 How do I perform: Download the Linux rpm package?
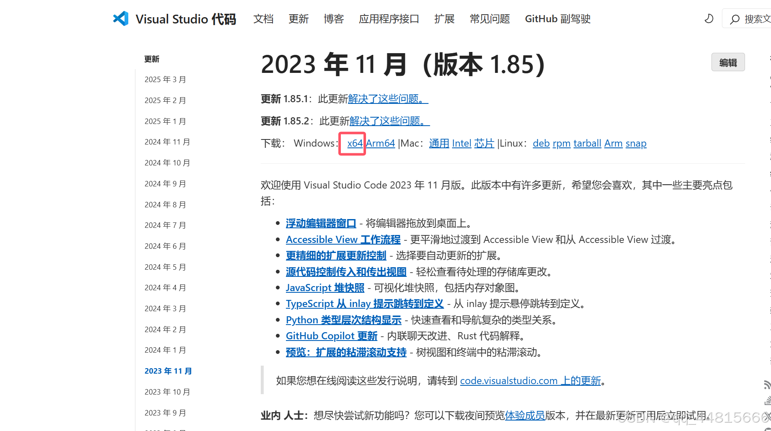[561, 143]
